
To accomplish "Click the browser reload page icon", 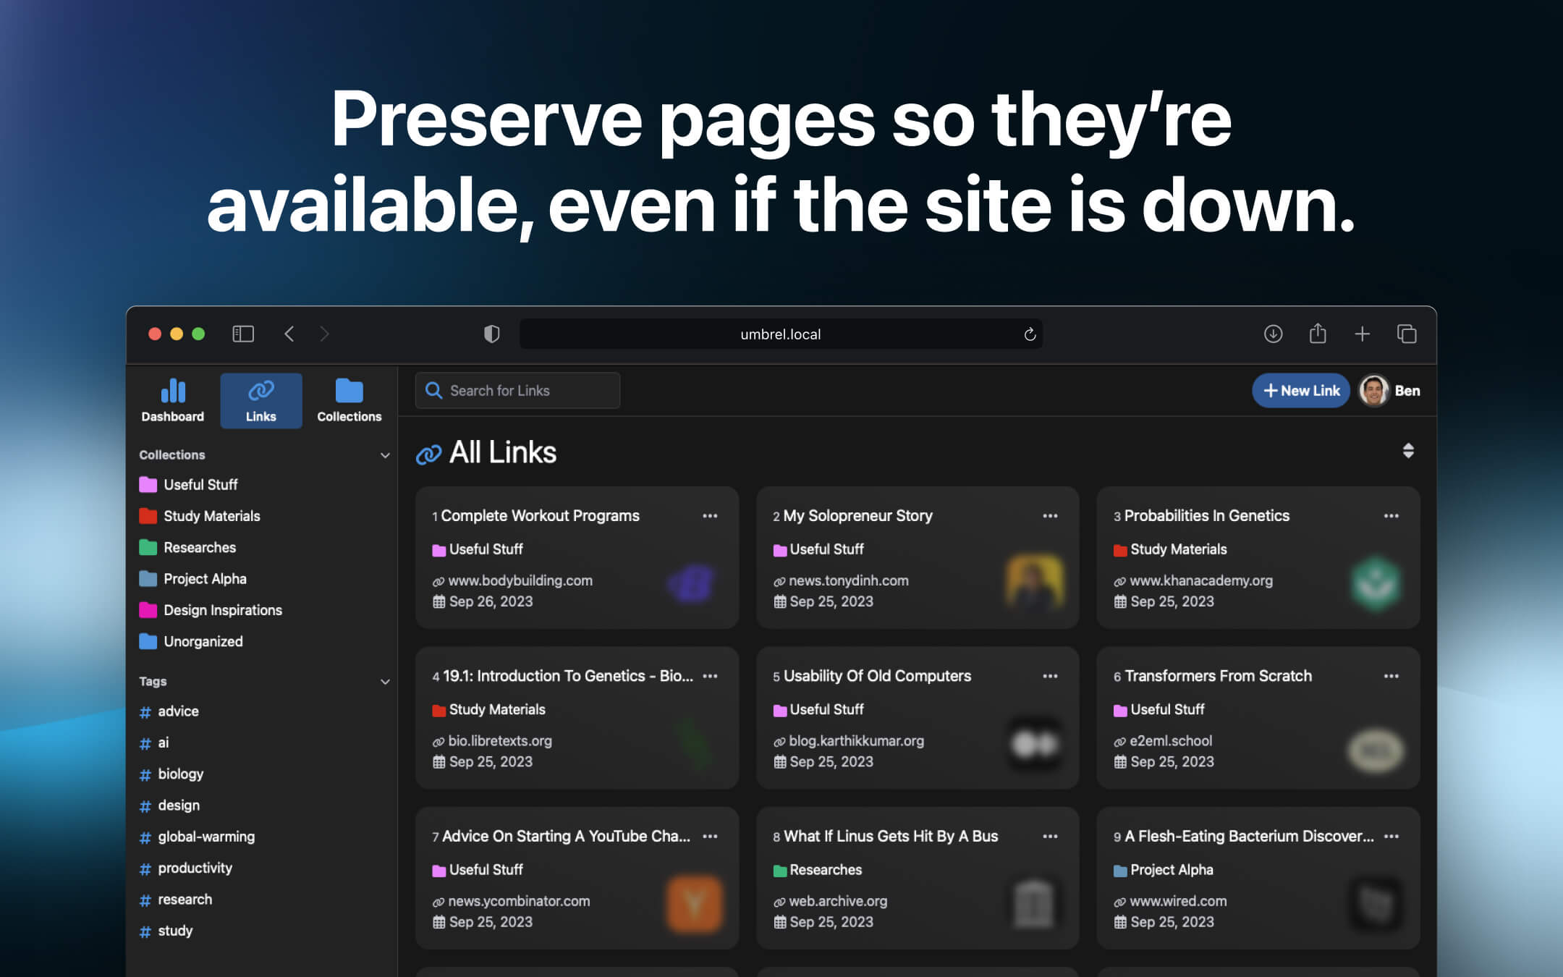I will 1030,334.
